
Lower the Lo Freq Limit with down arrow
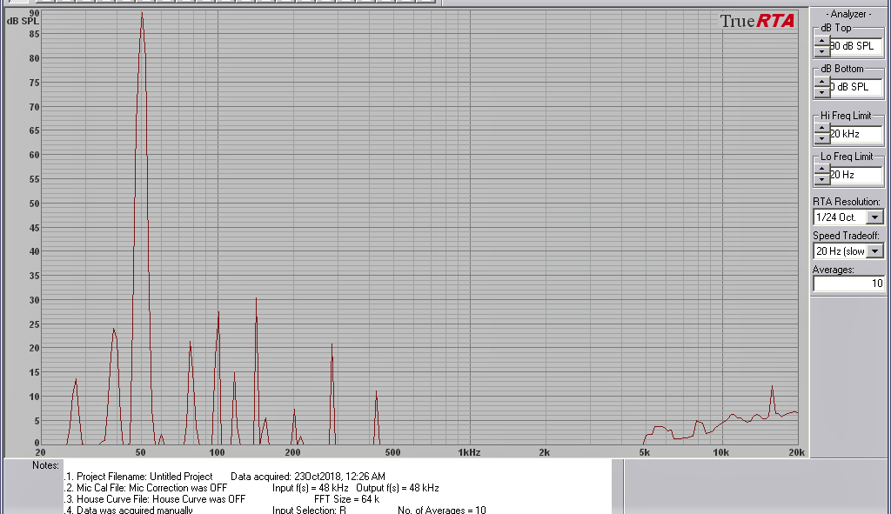pyautogui.click(x=821, y=180)
